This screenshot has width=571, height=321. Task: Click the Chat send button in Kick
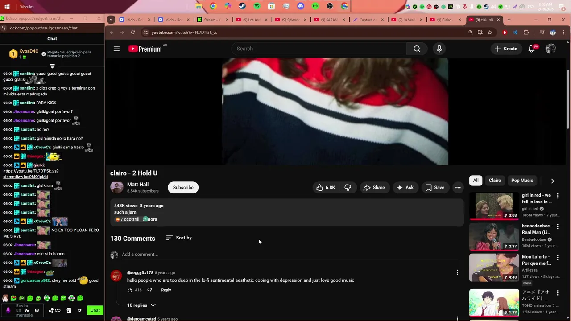95,310
